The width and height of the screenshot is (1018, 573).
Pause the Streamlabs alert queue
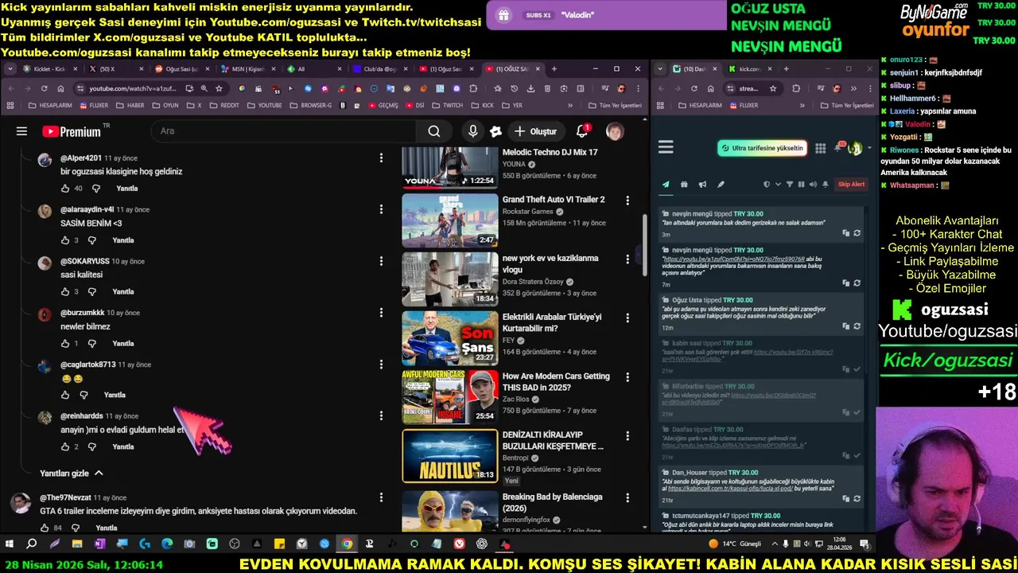[x=801, y=185]
